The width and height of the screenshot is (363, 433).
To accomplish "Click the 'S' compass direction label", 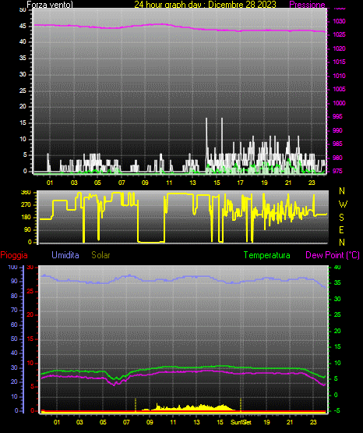I will point(341,218).
